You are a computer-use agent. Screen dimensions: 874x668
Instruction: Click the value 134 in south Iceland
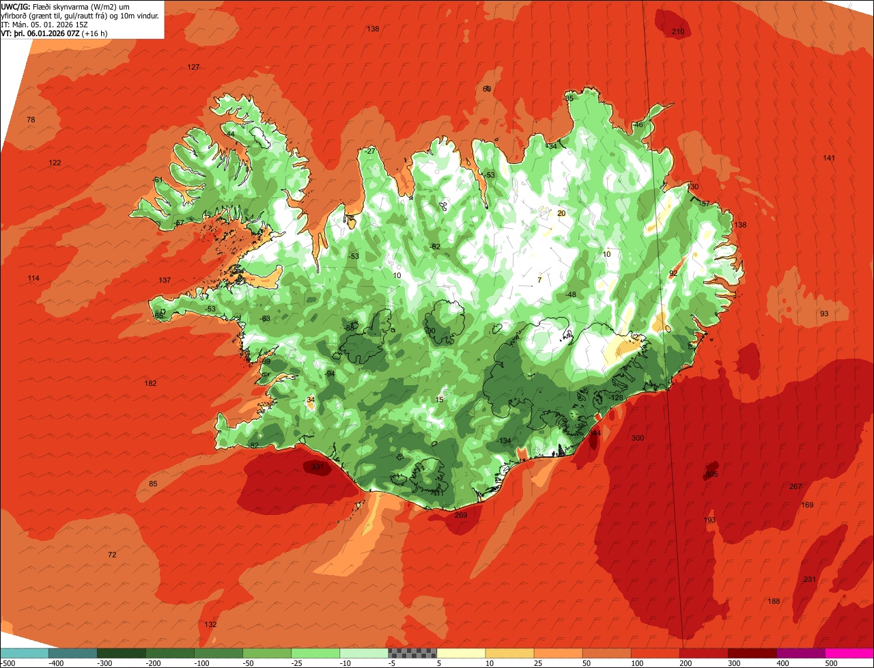pyautogui.click(x=505, y=441)
